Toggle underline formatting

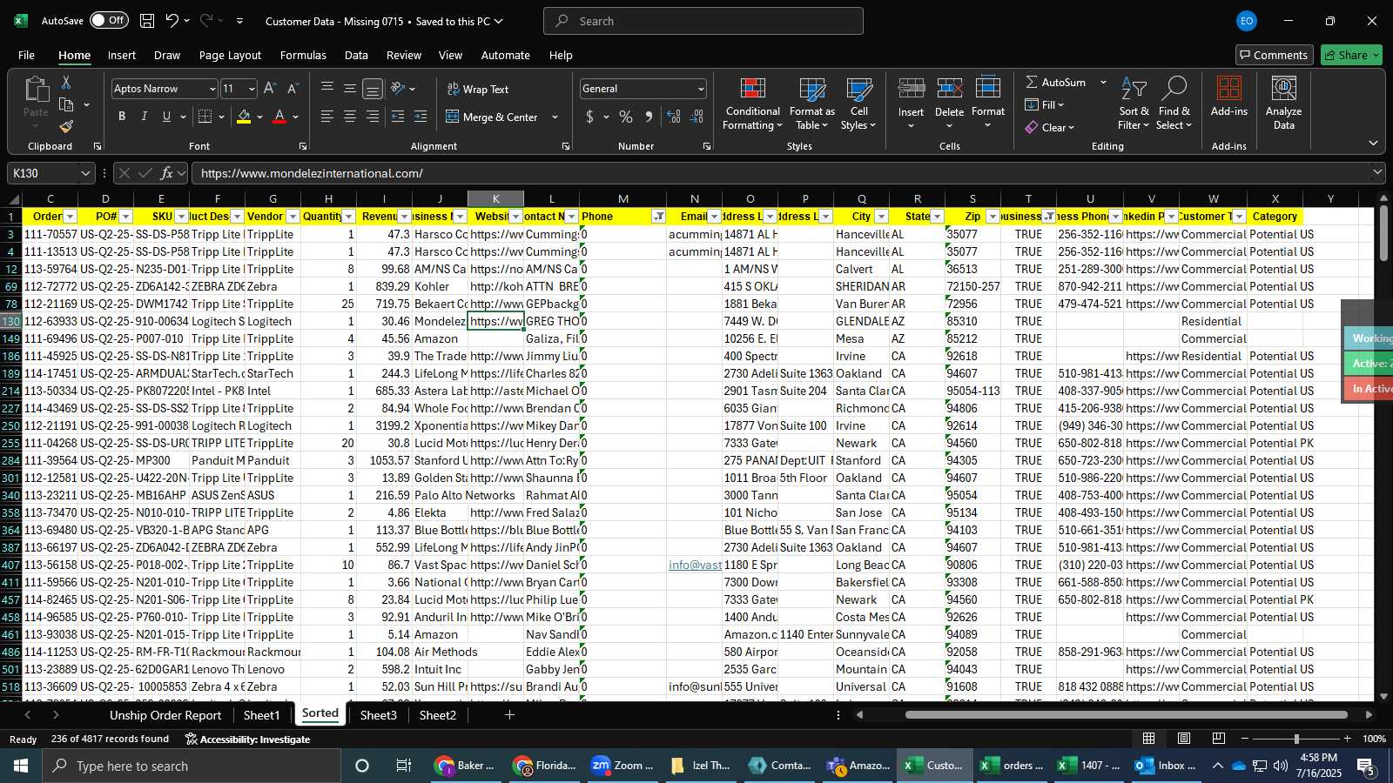(x=166, y=117)
